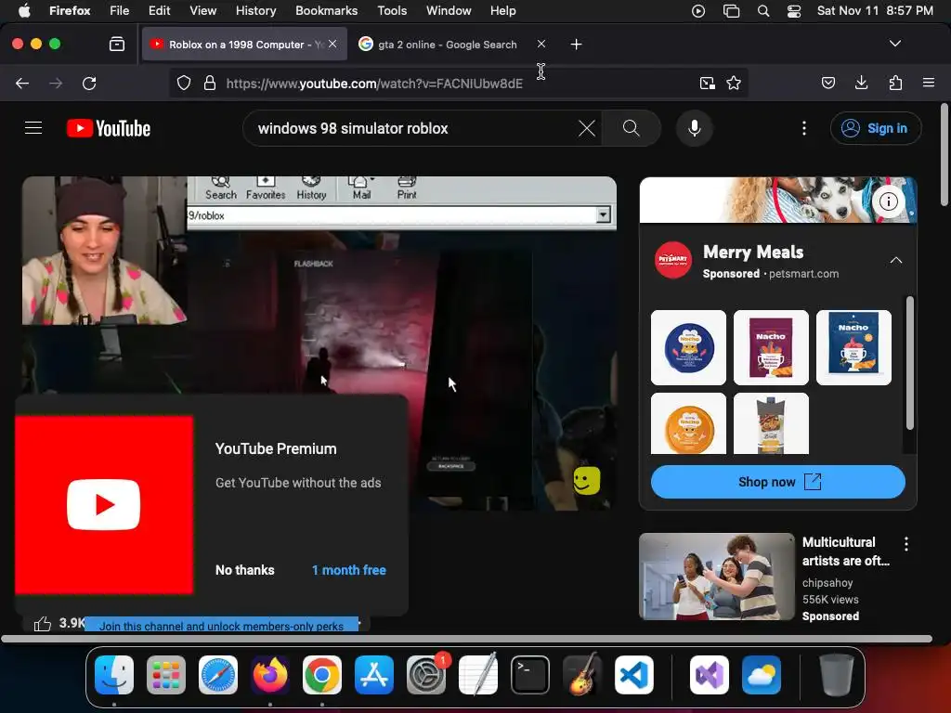This screenshot has height=713, width=951.
Task: Open the Bookmarks menu
Action: coord(326,10)
